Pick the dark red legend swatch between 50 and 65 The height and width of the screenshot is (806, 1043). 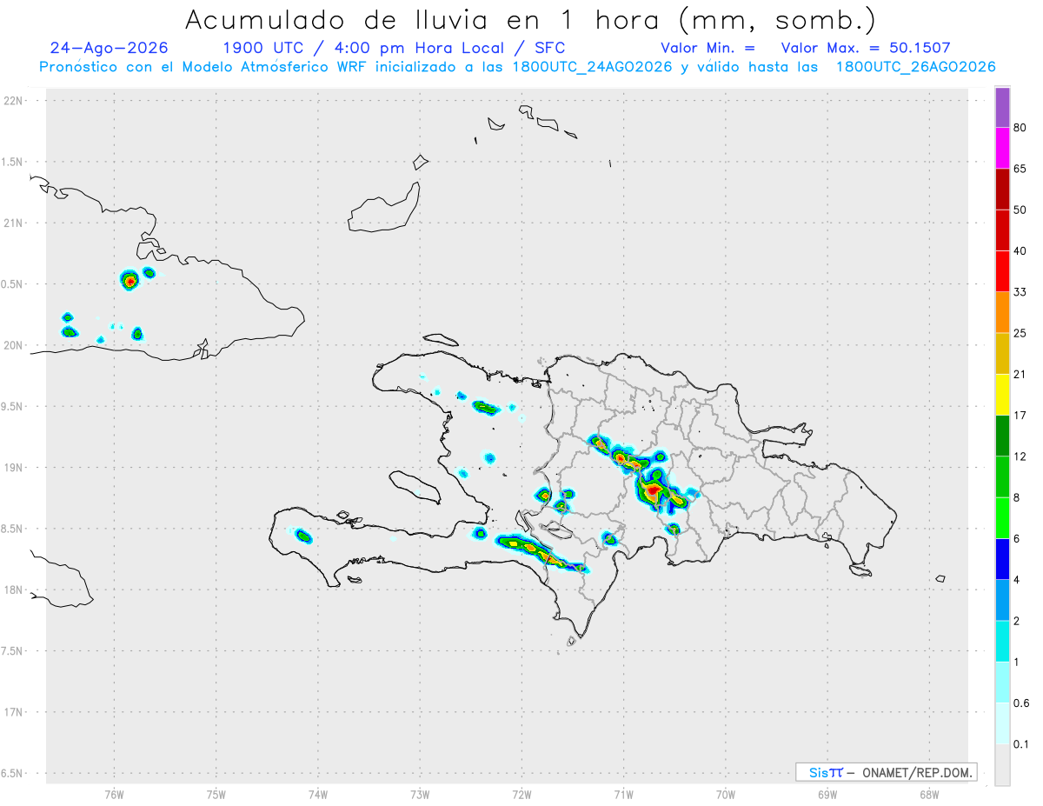[1002, 189]
